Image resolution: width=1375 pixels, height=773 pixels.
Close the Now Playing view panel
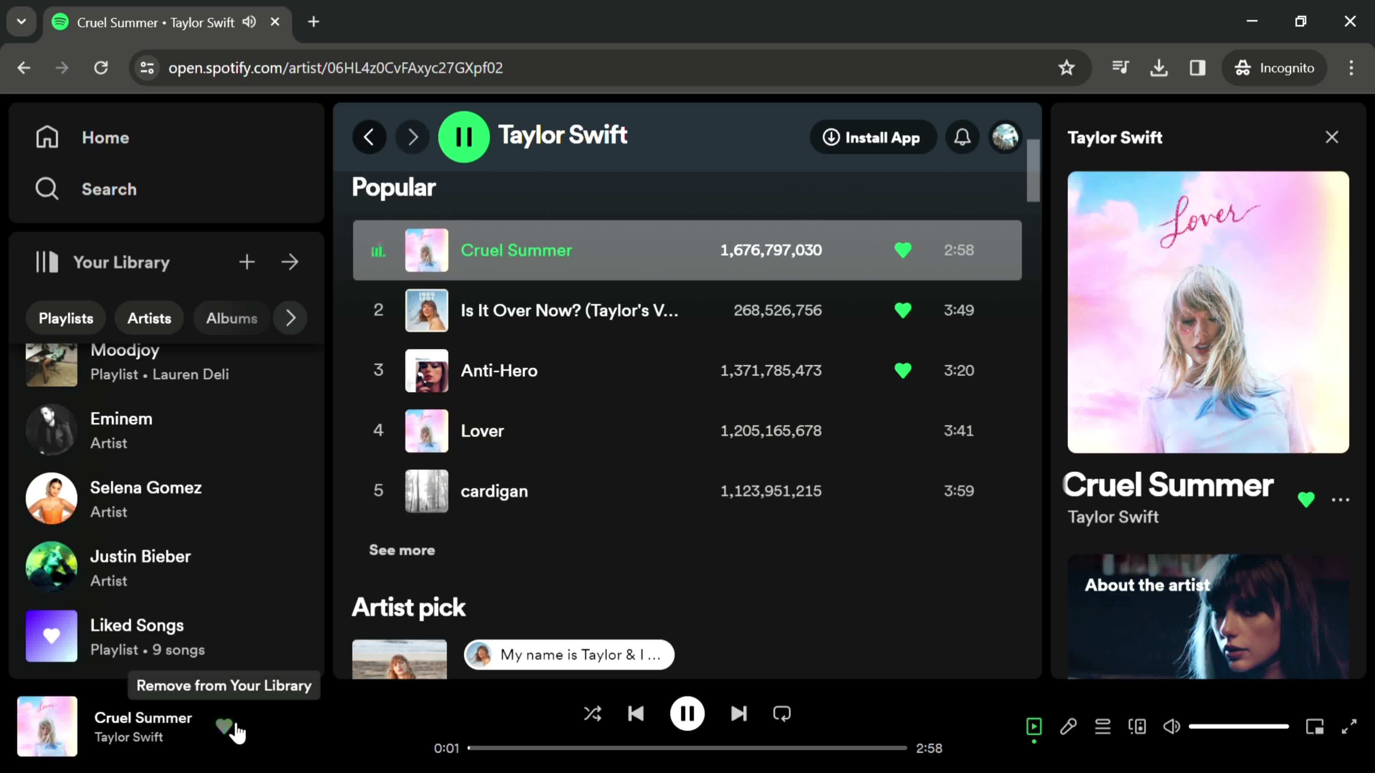coord(1332,137)
